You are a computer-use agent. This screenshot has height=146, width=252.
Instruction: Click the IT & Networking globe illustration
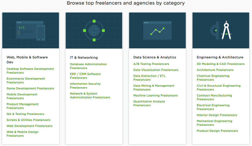[94, 30]
